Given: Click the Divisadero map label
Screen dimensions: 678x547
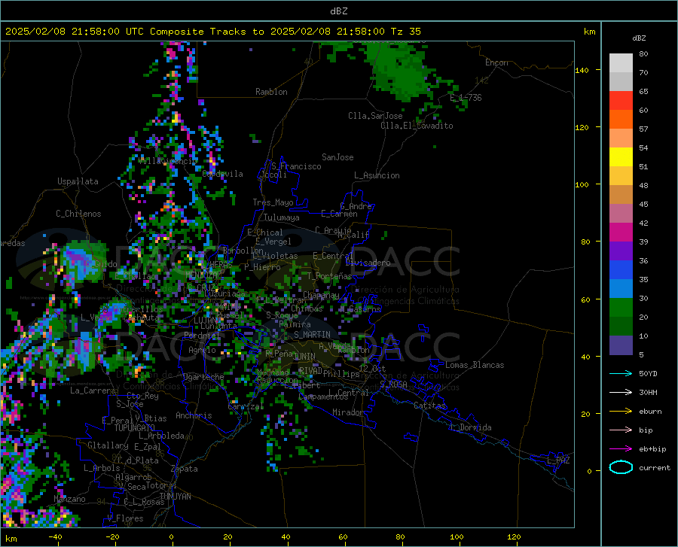Looking at the screenshot, I should 368,263.
